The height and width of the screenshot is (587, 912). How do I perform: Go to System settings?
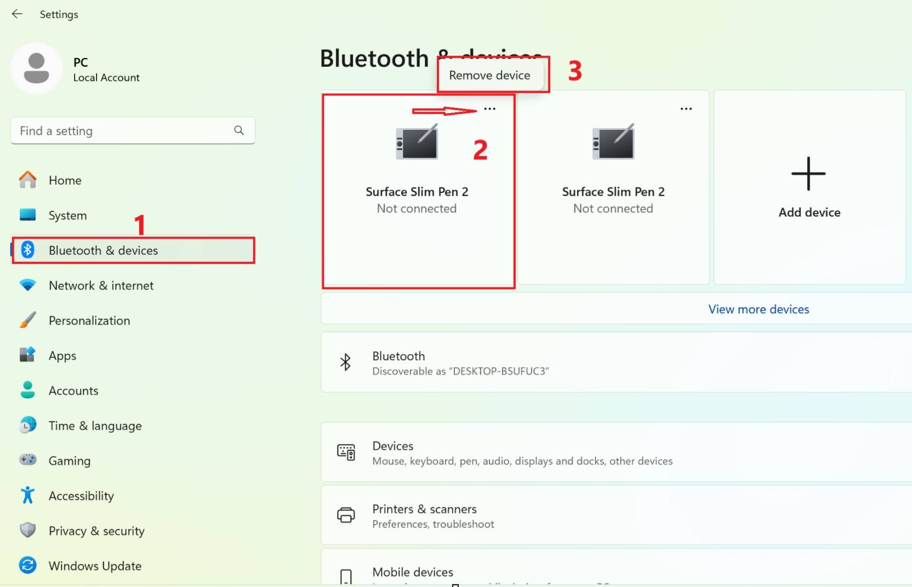[x=133, y=215]
